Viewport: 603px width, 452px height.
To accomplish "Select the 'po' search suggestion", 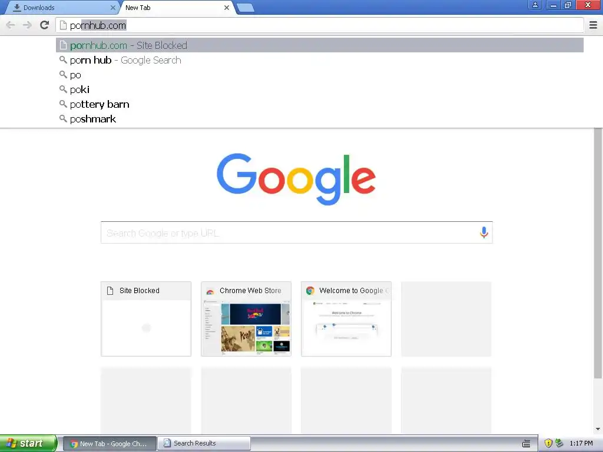I will [320, 75].
